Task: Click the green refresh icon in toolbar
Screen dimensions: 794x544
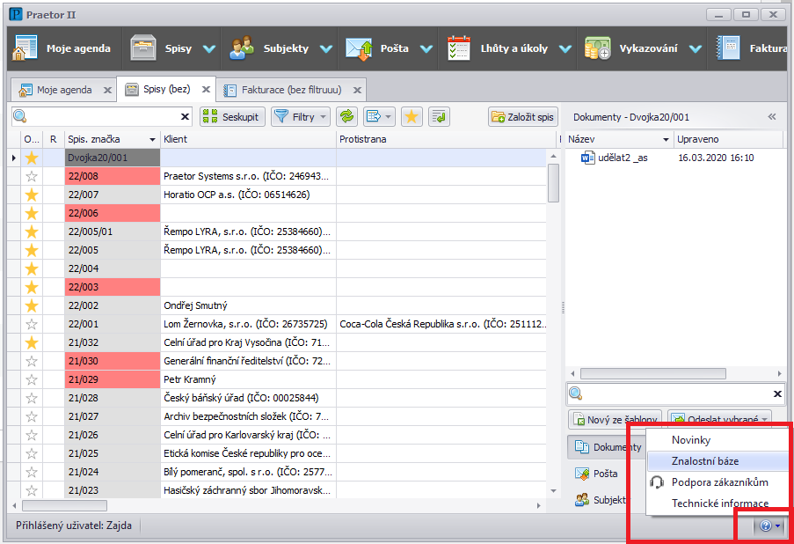Action: click(x=346, y=116)
